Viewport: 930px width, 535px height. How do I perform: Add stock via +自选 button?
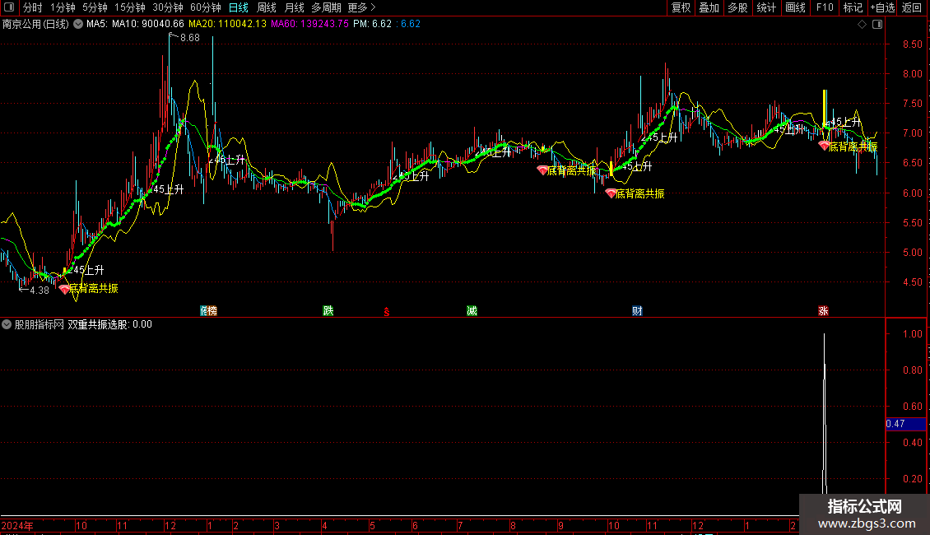click(882, 7)
